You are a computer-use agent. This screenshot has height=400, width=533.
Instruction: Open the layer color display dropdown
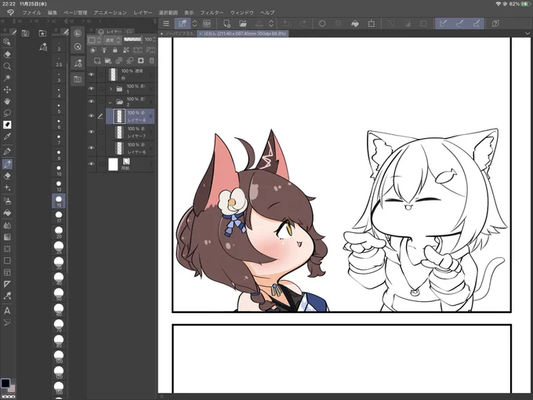(95, 40)
